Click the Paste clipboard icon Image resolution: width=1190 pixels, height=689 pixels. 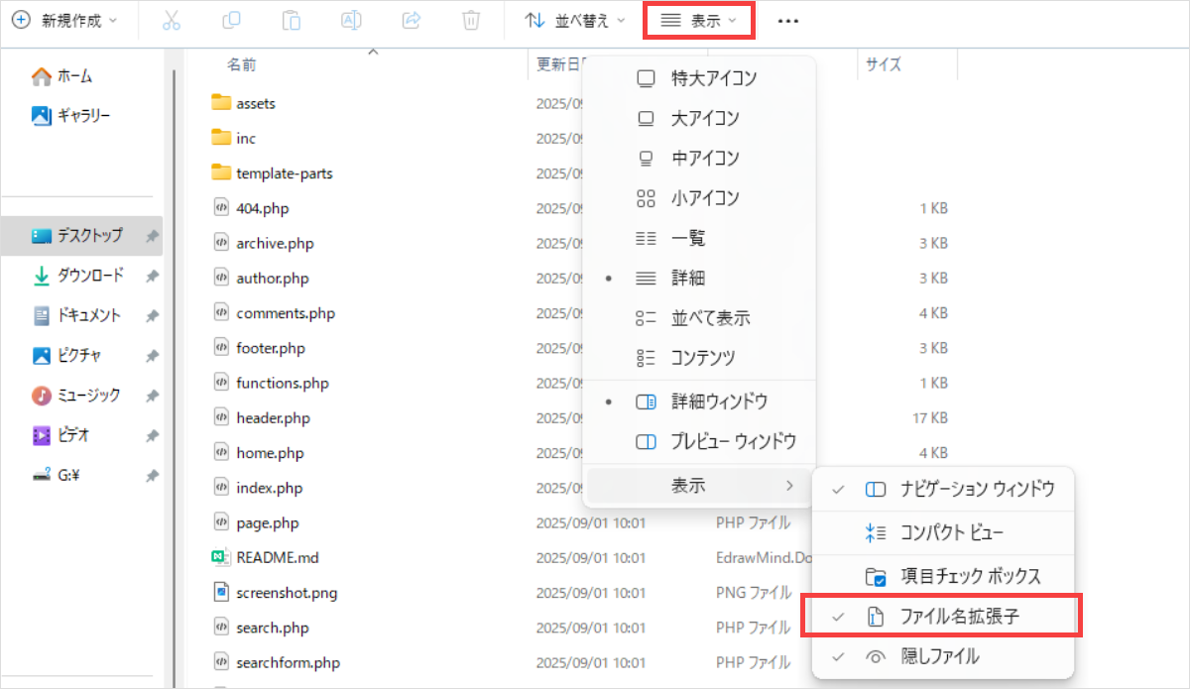[292, 21]
